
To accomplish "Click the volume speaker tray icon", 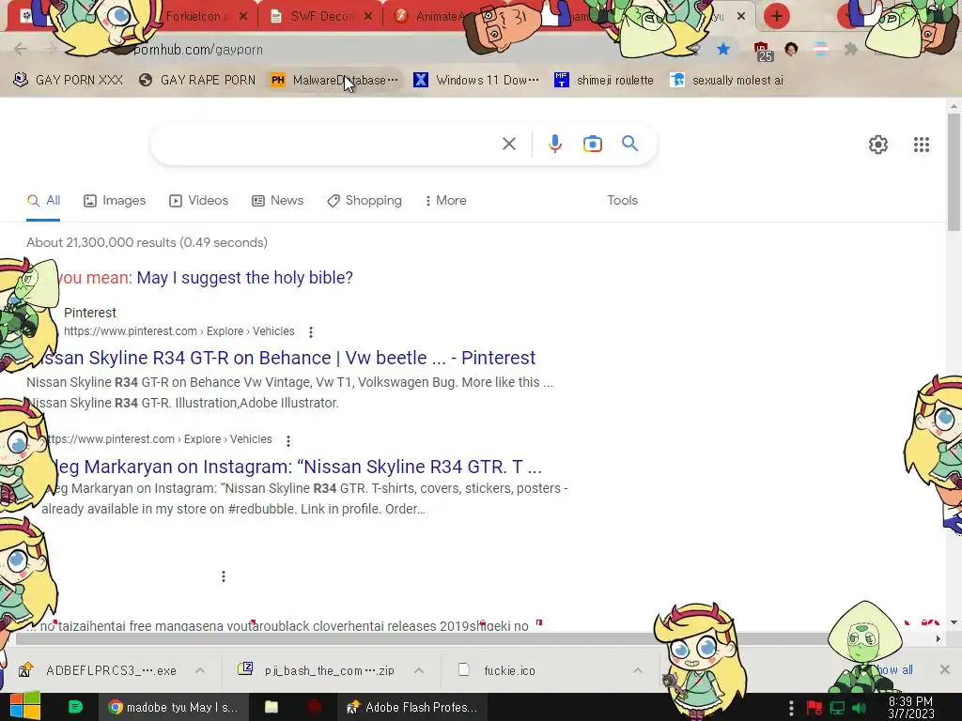I will 859,708.
